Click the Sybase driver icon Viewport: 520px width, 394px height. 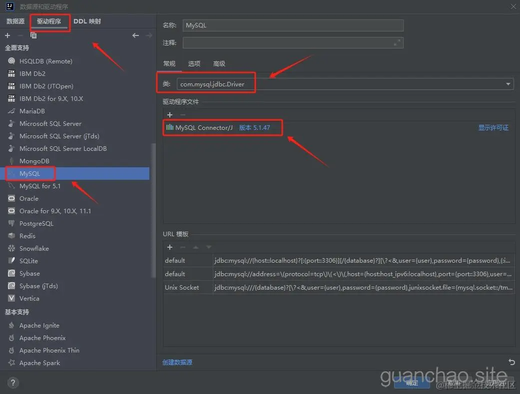tap(11, 273)
